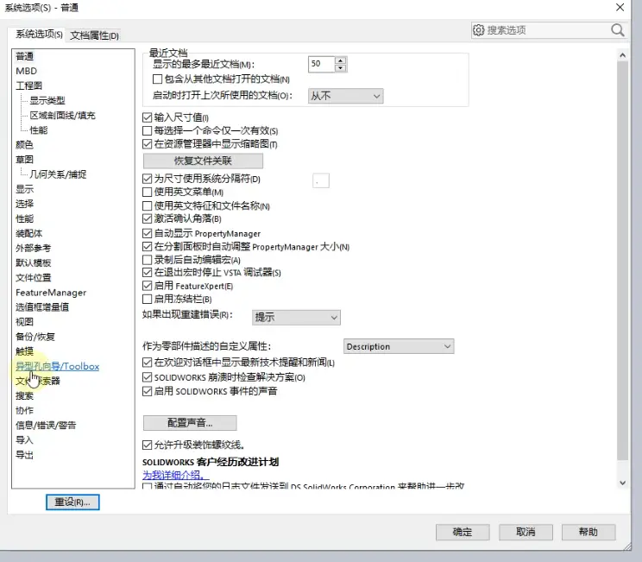Viewport: 642px width, 562px height.
Task: Close the system options dialog
Action: (620, 8)
